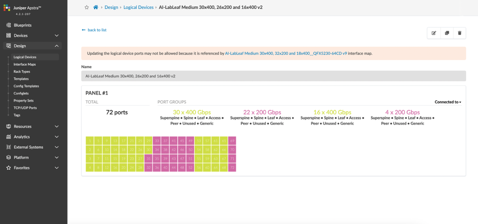Collapse the Design menu section
The width and height of the screenshot is (478, 224).
[56, 46]
